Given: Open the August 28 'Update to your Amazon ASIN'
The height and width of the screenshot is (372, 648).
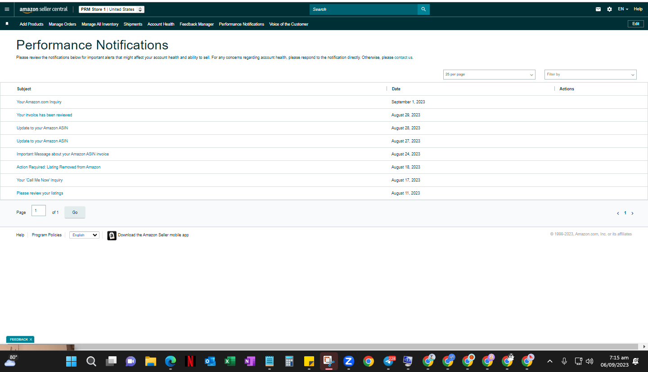Looking at the screenshot, I should pyautogui.click(x=42, y=128).
